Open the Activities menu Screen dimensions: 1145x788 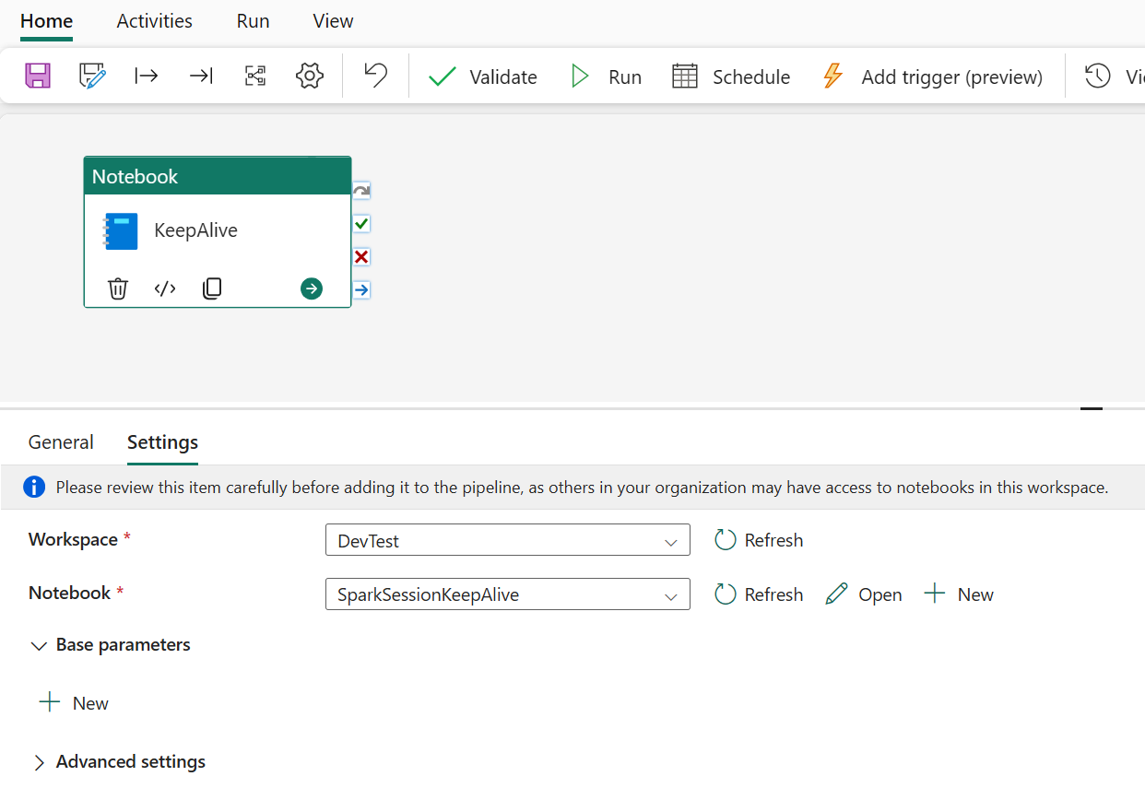click(154, 20)
